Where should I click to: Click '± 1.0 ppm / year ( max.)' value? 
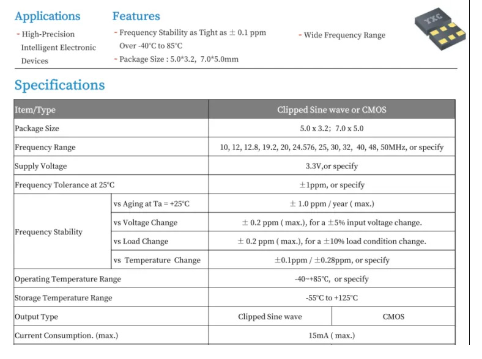click(x=332, y=203)
